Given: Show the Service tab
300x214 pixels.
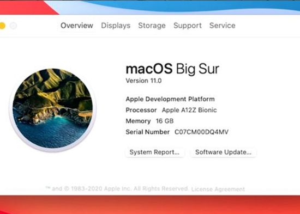Looking at the screenshot, I should click(x=223, y=26).
